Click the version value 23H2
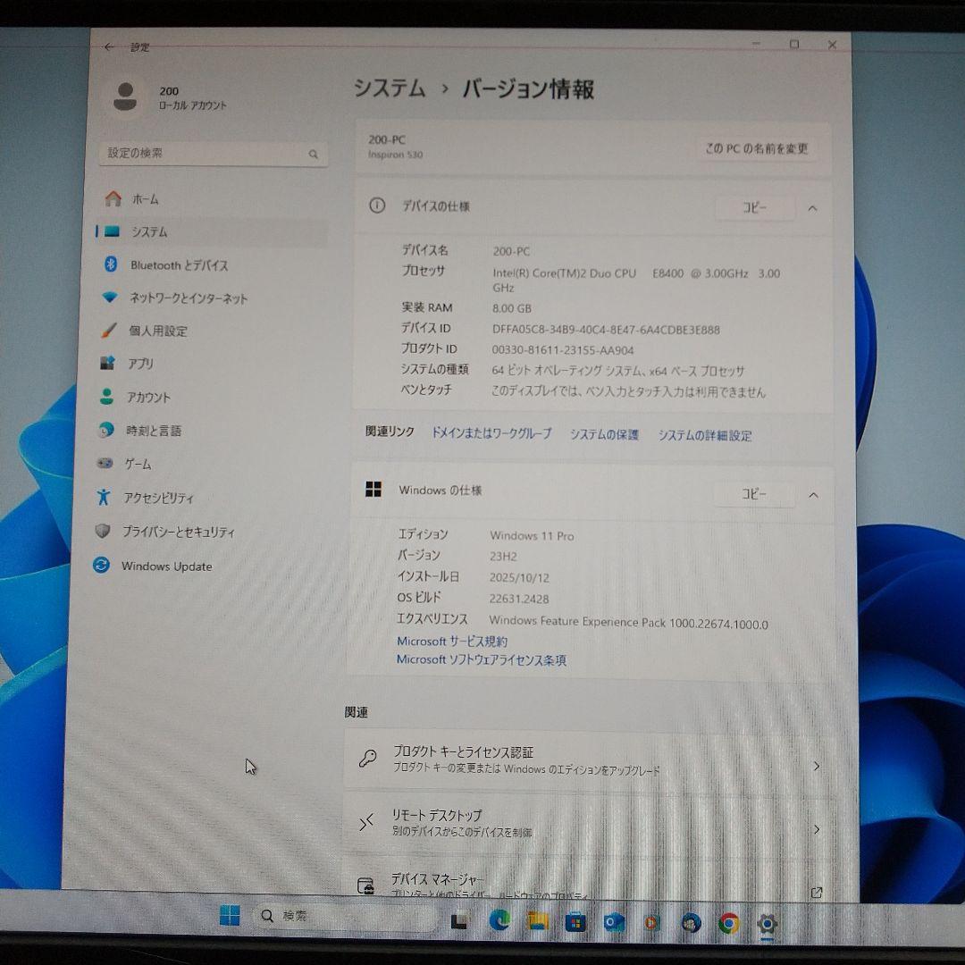Screen dimensions: 965x965 tap(503, 557)
